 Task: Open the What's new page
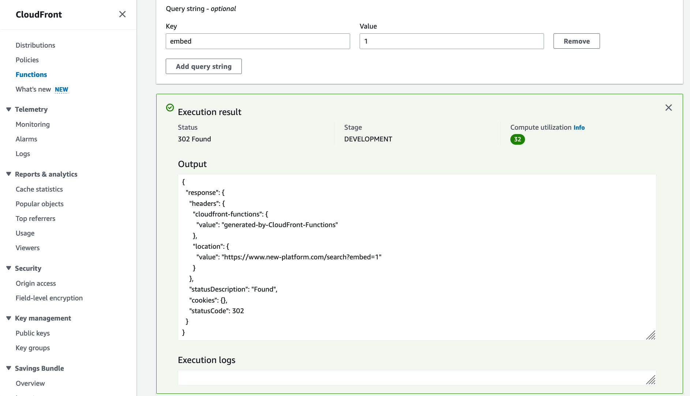(33, 89)
